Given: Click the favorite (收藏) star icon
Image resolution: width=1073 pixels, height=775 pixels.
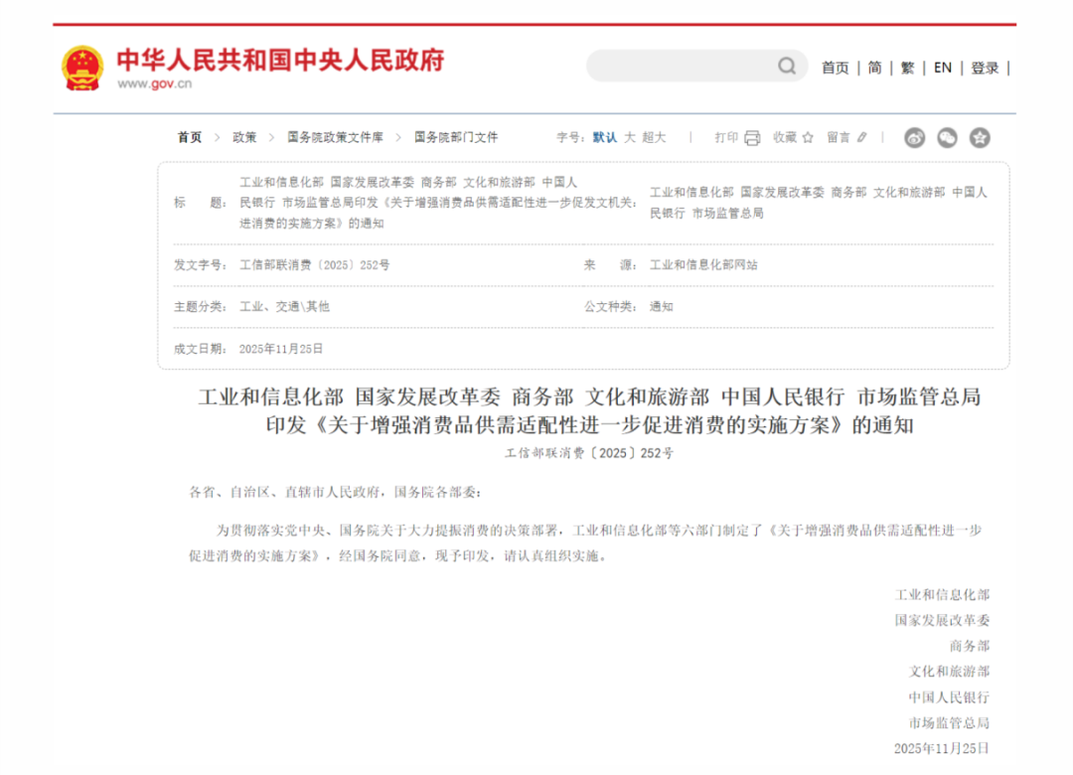Looking at the screenshot, I should pos(808,138).
